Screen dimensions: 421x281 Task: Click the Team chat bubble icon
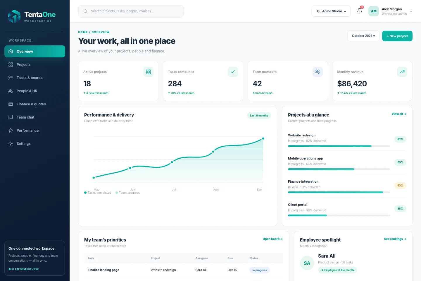[x=11, y=117]
